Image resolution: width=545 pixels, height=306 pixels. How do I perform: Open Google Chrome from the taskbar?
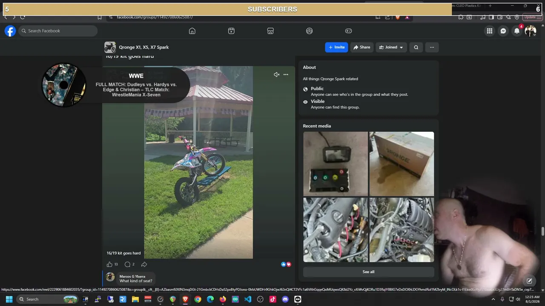click(198, 299)
